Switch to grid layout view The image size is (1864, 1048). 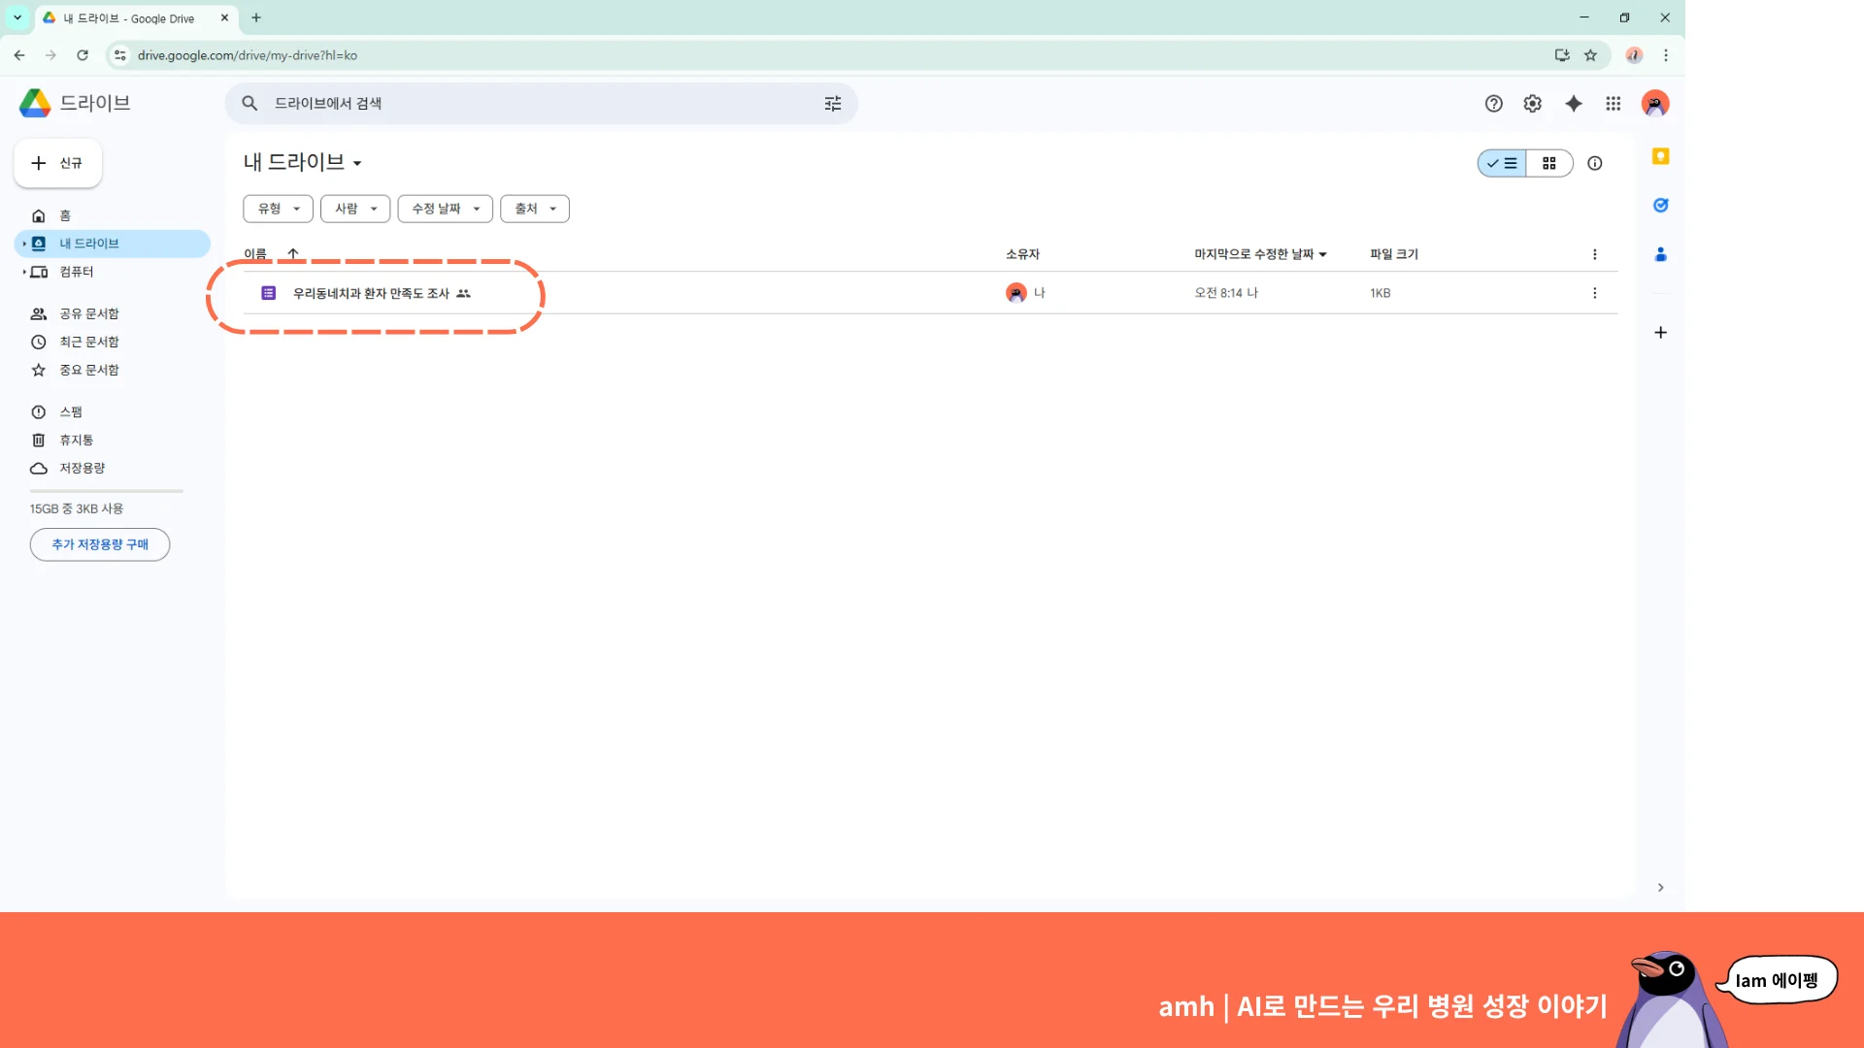coord(1549,163)
